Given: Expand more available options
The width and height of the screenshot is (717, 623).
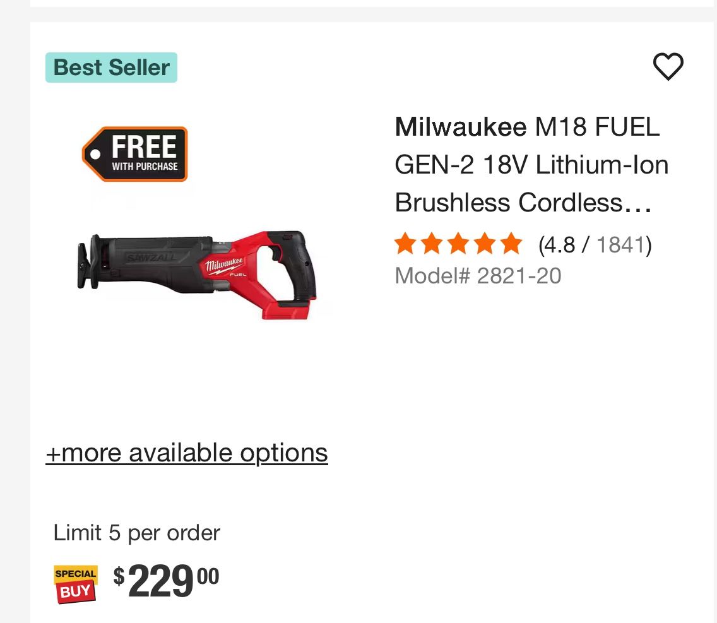Looking at the screenshot, I should [x=186, y=452].
